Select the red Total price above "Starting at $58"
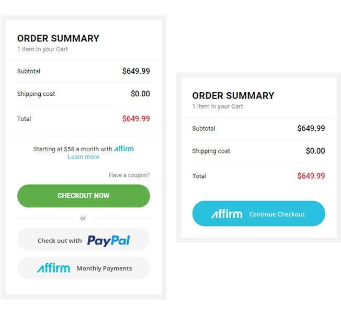The height and width of the screenshot is (315, 341). pyautogui.click(x=136, y=119)
